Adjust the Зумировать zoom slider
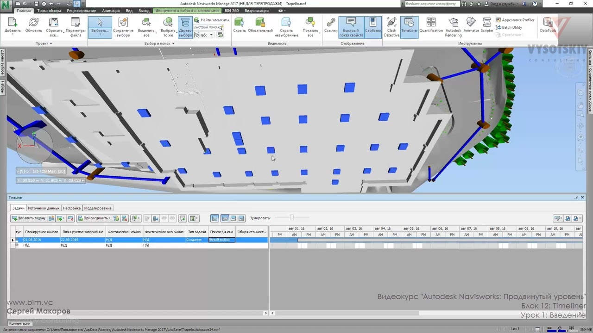The width and height of the screenshot is (593, 333). [x=291, y=218]
